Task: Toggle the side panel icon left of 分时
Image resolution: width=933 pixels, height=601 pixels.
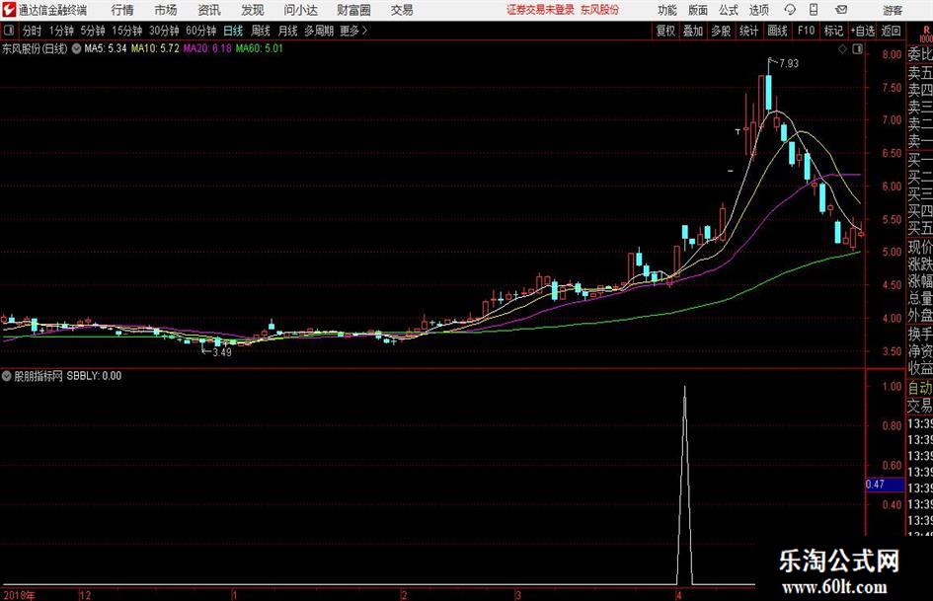Action: [9, 31]
